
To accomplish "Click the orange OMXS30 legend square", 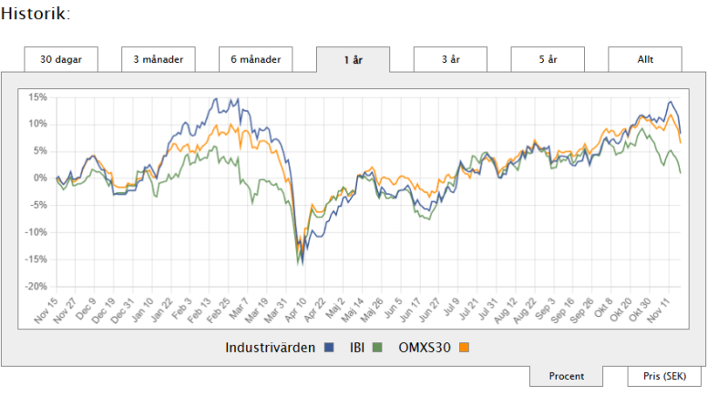I will pyautogui.click(x=464, y=347).
